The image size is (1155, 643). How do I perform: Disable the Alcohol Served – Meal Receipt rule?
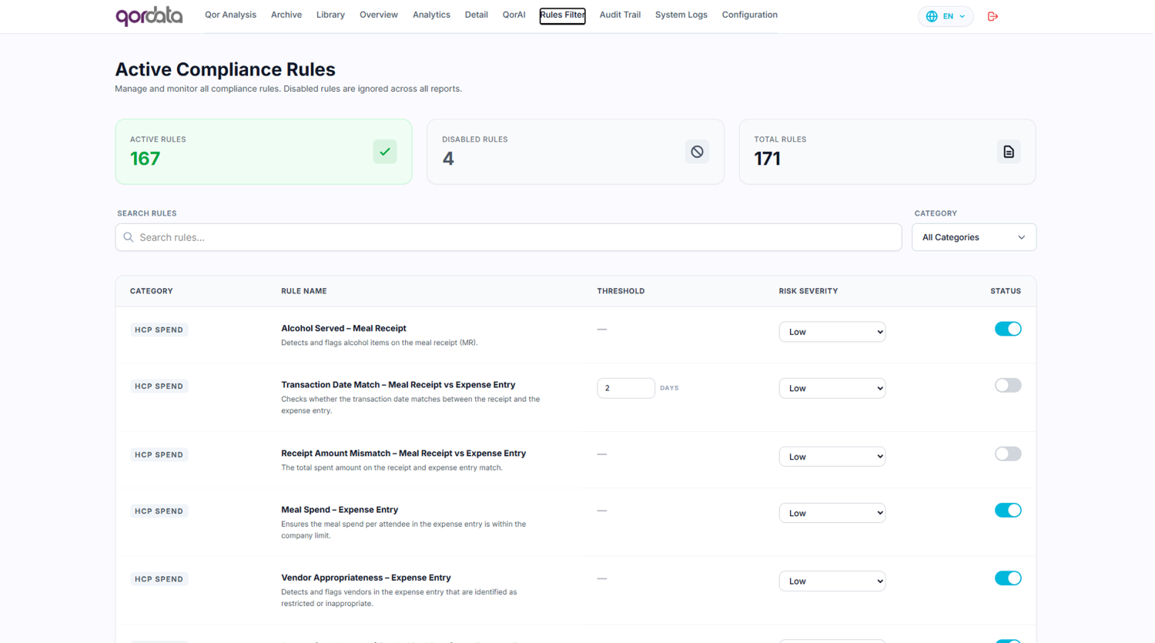pos(1007,329)
